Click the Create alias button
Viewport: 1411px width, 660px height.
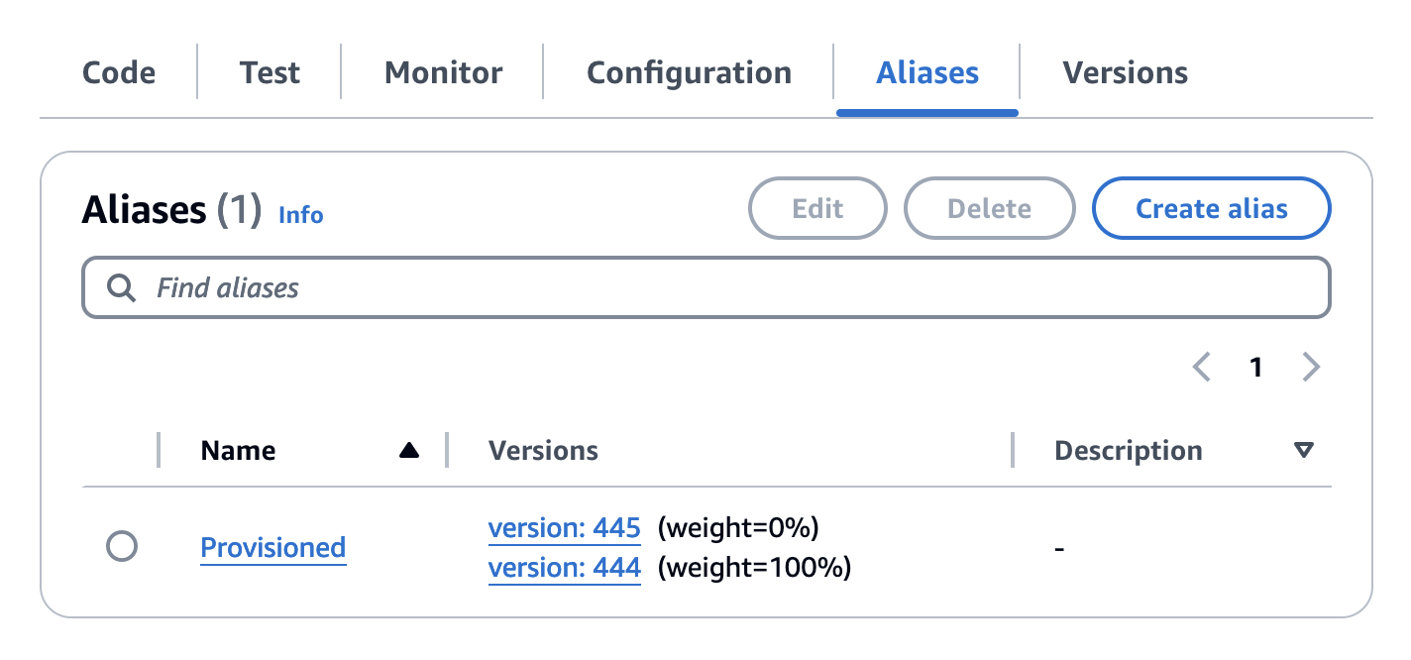[1210, 208]
